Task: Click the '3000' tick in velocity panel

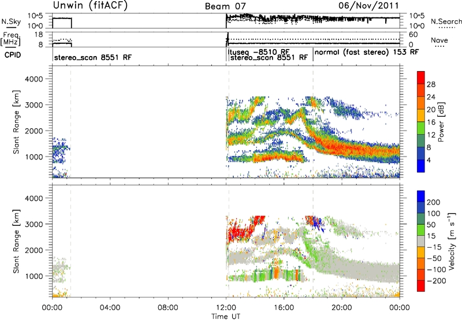Action: click(x=33, y=224)
